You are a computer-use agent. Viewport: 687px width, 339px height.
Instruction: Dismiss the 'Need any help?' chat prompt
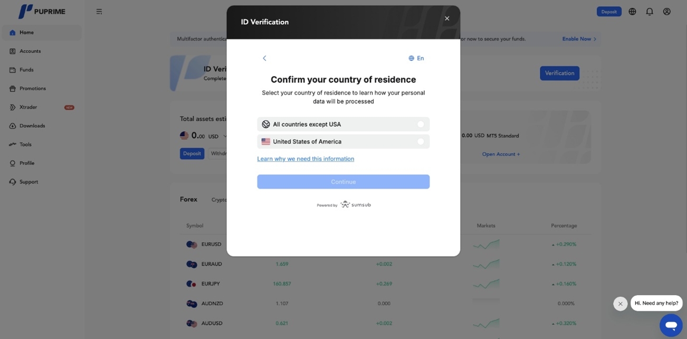point(620,304)
